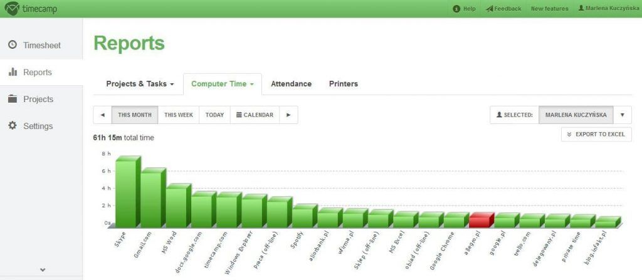
Task: Click the MS Excel bar
Action: [406, 219]
